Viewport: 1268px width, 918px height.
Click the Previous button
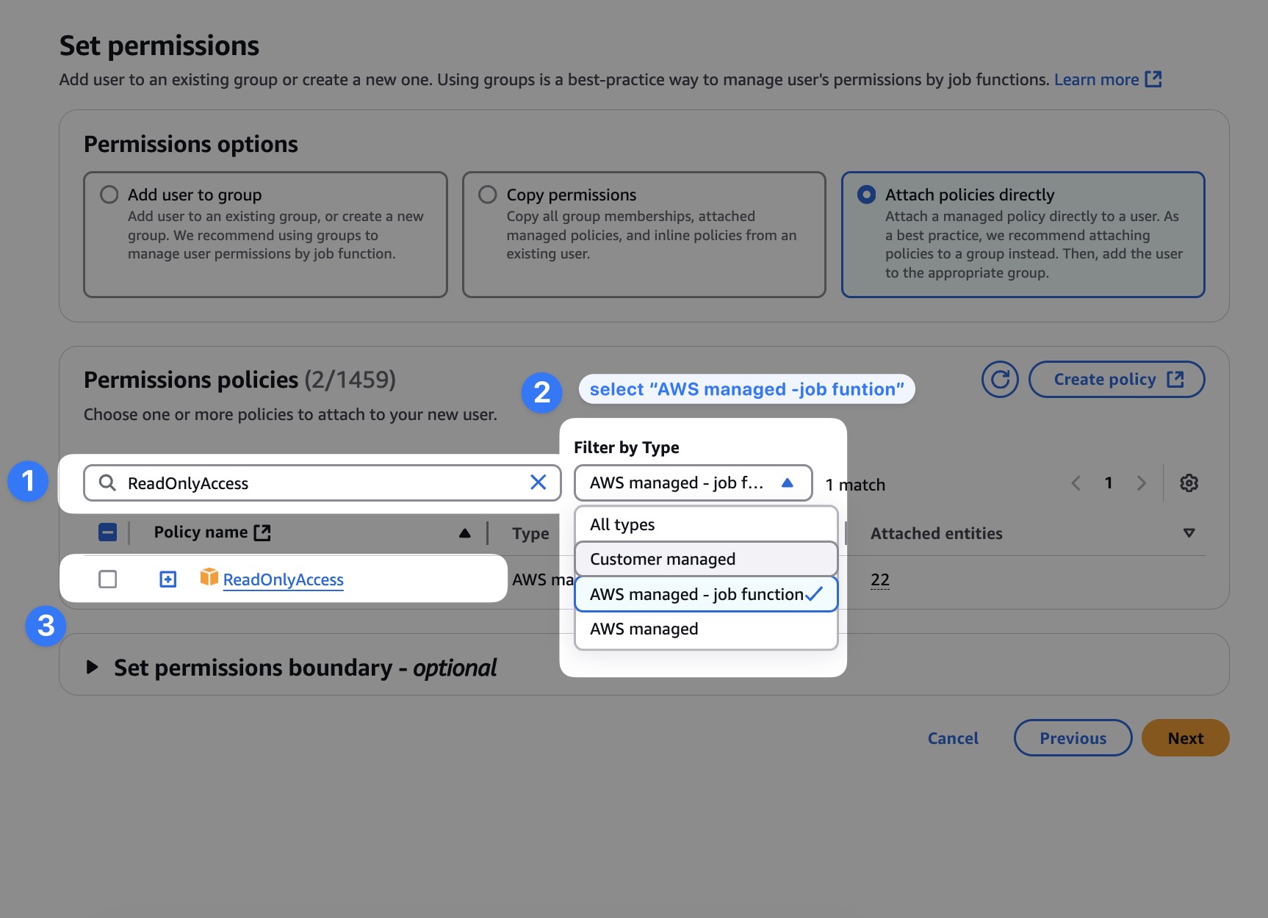pos(1073,738)
